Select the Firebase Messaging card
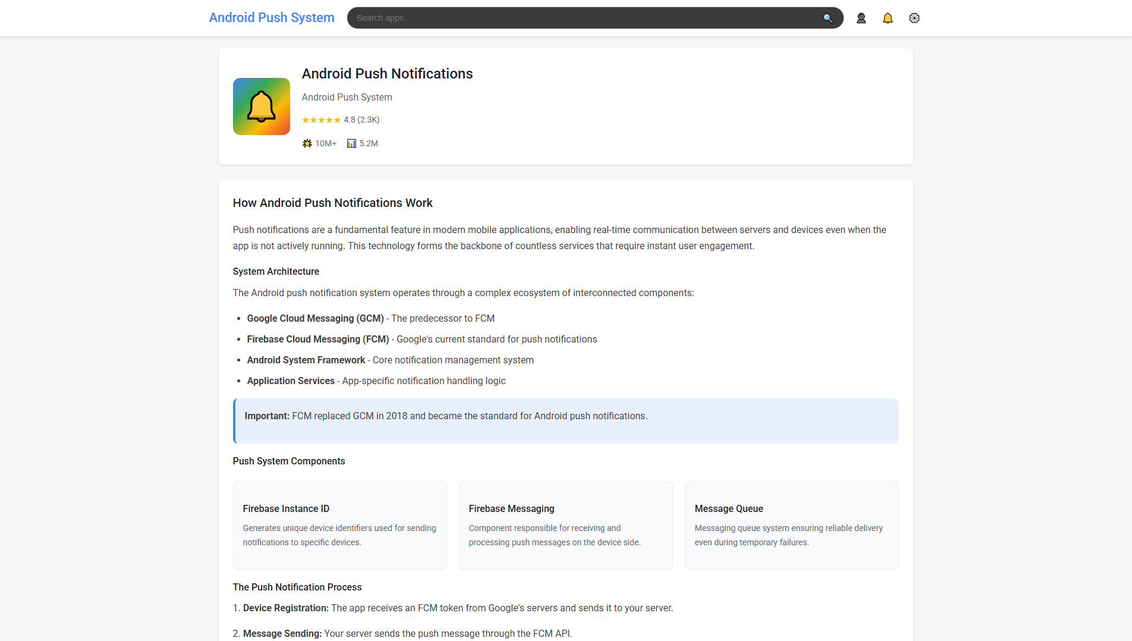The width and height of the screenshot is (1132, 641). (566, 525)
